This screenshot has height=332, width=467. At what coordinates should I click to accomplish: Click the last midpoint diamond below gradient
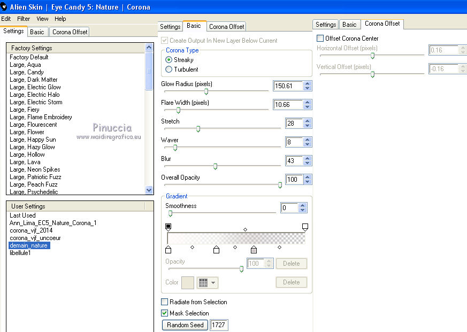tap(279, 247)
